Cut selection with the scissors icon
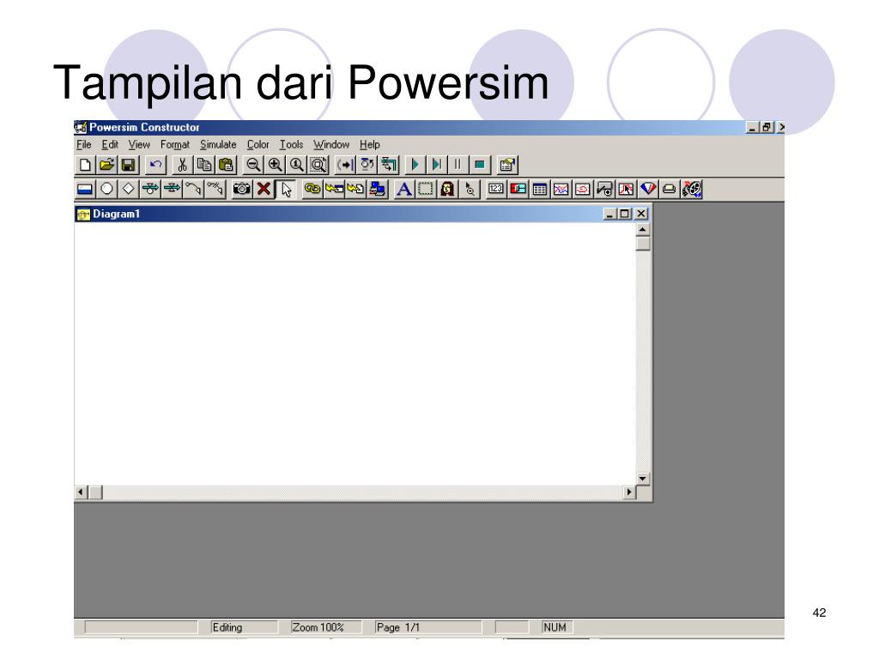Screen dimensions: 879x659 point(182,165)
